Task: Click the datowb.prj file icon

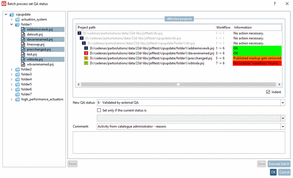Action: coord(23,34)
